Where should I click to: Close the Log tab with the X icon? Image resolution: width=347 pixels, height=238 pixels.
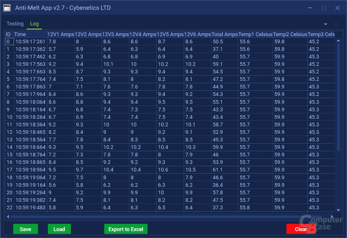pos(336,24)
